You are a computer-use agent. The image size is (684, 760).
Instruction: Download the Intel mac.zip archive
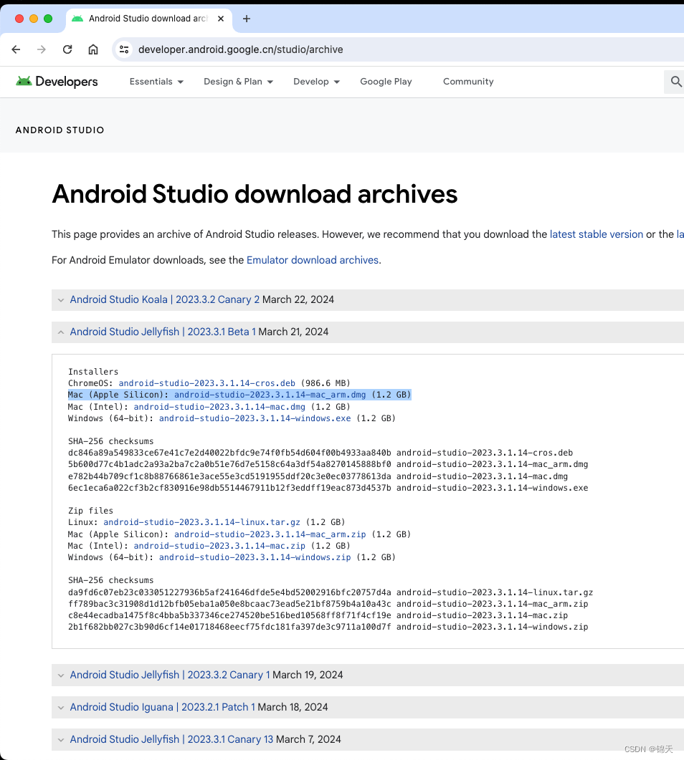(x=219, y=546)
